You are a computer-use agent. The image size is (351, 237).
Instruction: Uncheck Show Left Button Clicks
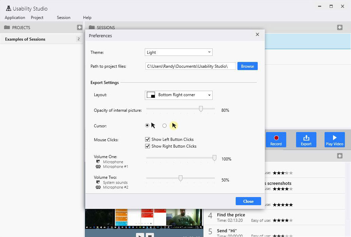tap(147, 139)
